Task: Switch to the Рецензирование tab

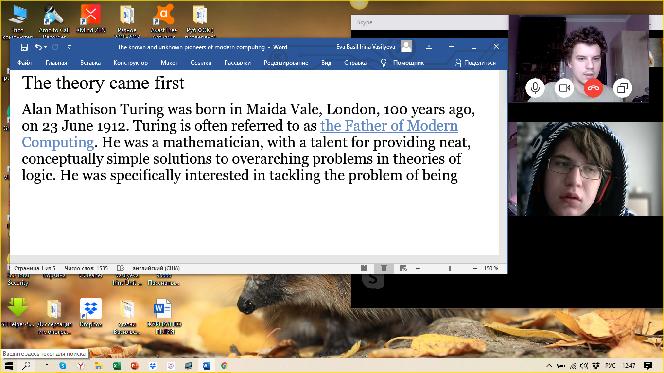Action: [x=286, y=63]
